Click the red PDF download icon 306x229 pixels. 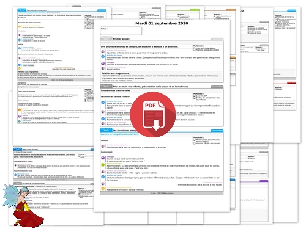[x=153, y=115]
